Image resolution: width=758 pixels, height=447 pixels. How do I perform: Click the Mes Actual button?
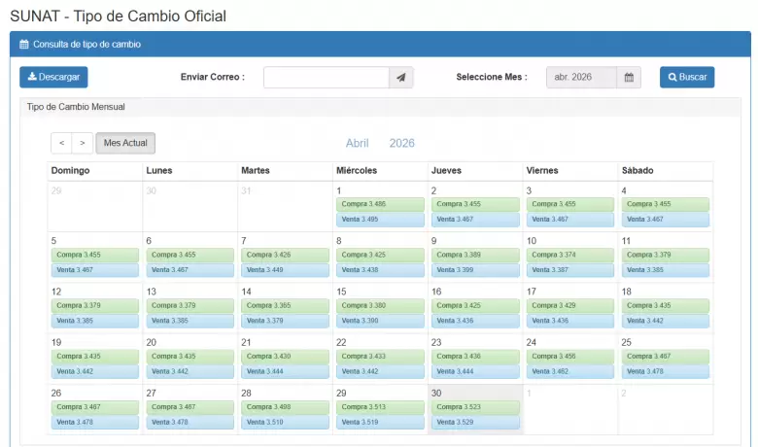point(125,143)
